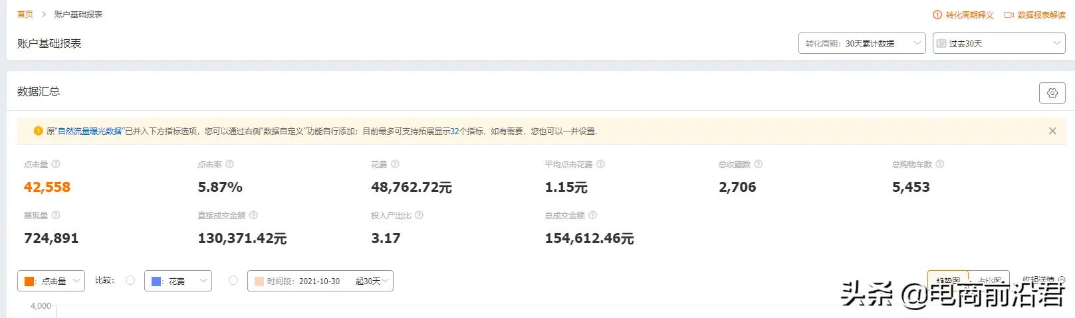The height and width of the screenshot is (318, 1075).
Task: Click help icon beside 直接成交金额
Action: tap(253, 215)
